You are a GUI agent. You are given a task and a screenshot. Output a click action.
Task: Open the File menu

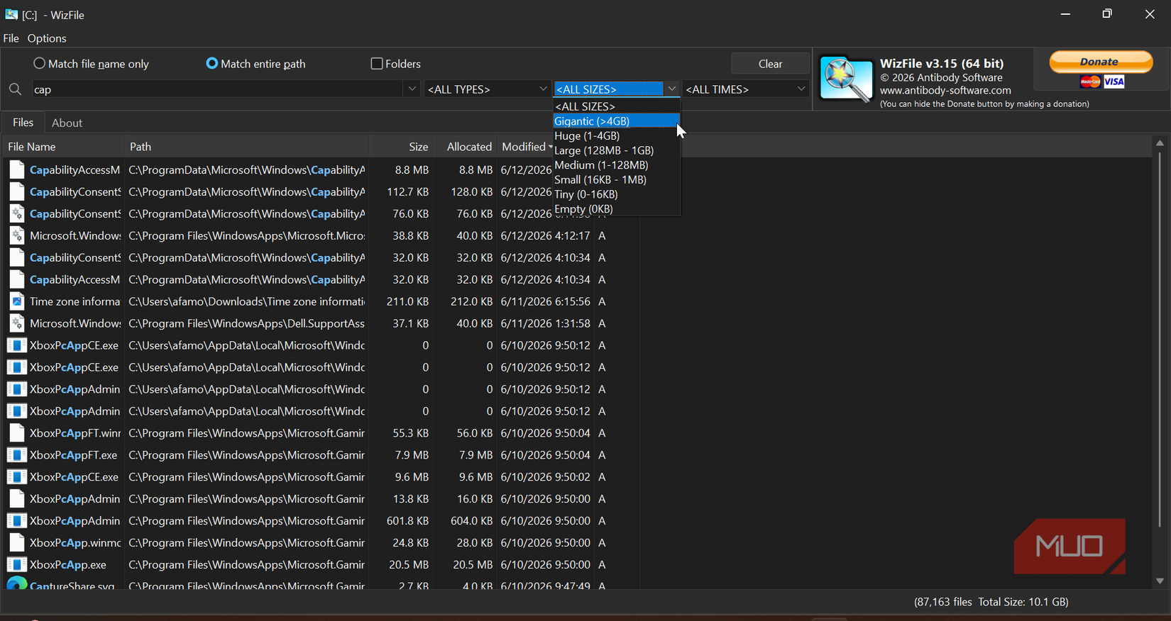coord(11,38)
